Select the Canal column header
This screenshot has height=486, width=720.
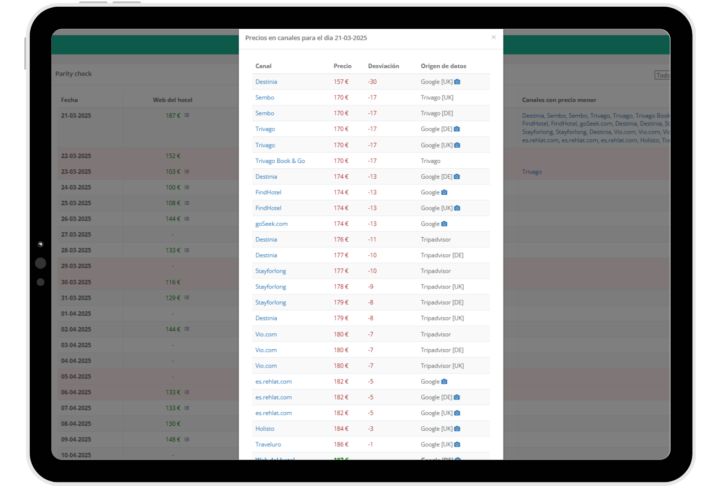click(x=263, y=66)
